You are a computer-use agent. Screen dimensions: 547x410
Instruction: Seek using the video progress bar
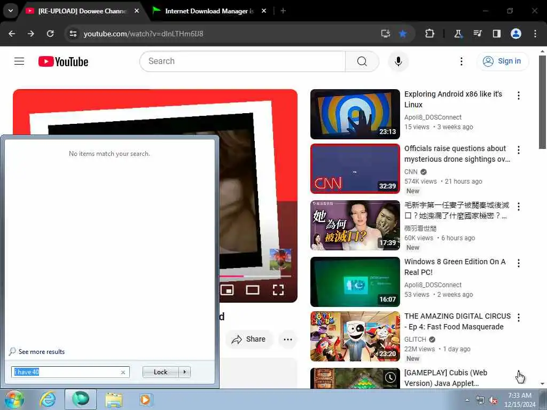pos(255,276)
